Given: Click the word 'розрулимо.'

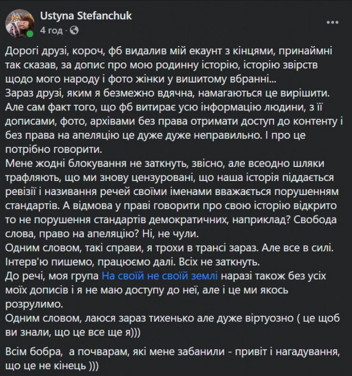Looking at the screenshot, I should point(34,304).
